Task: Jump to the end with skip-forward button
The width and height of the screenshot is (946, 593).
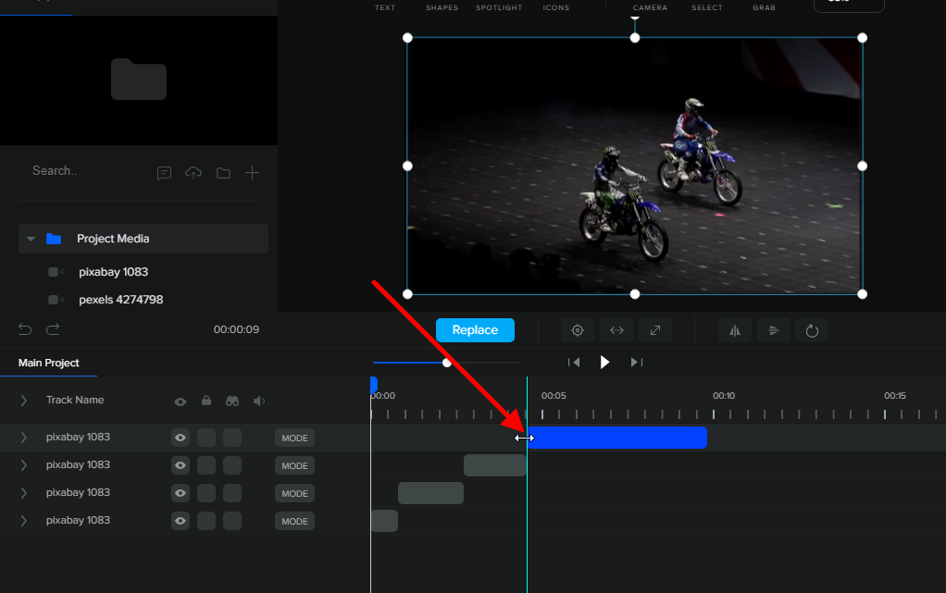Action: pos(637,362)
